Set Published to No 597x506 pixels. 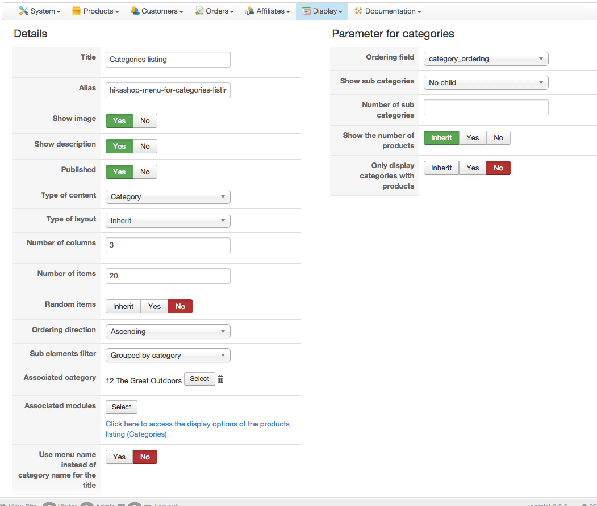145,172
